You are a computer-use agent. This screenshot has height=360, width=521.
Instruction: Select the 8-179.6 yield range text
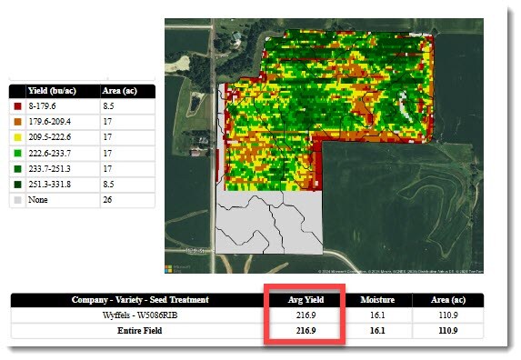click(x=42, y=106)
